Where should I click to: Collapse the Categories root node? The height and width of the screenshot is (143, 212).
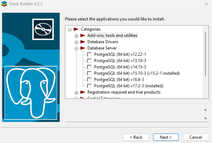point(70,29)
